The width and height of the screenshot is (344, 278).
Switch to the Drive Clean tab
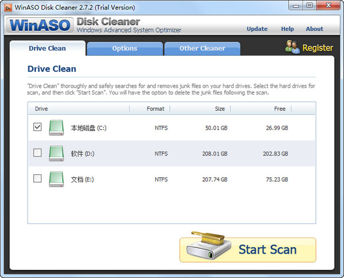(48, 48)
